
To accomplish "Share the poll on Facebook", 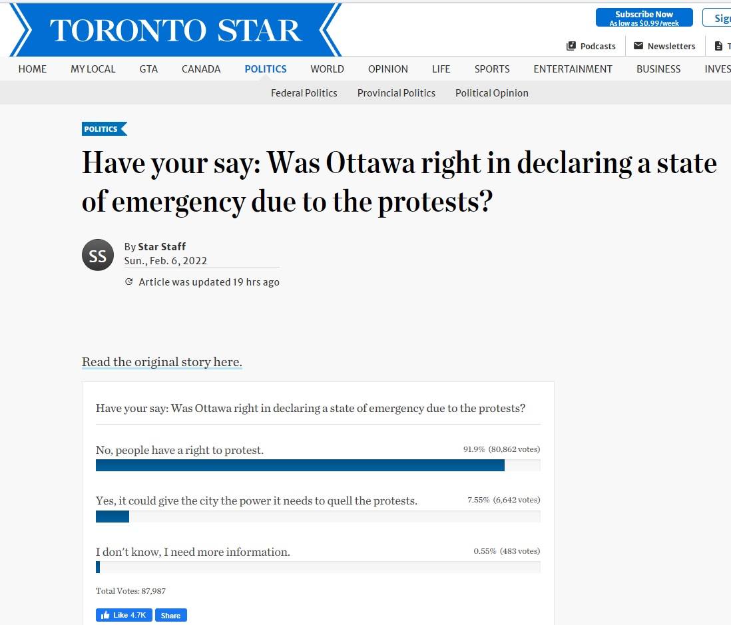I will coord(170,615).
